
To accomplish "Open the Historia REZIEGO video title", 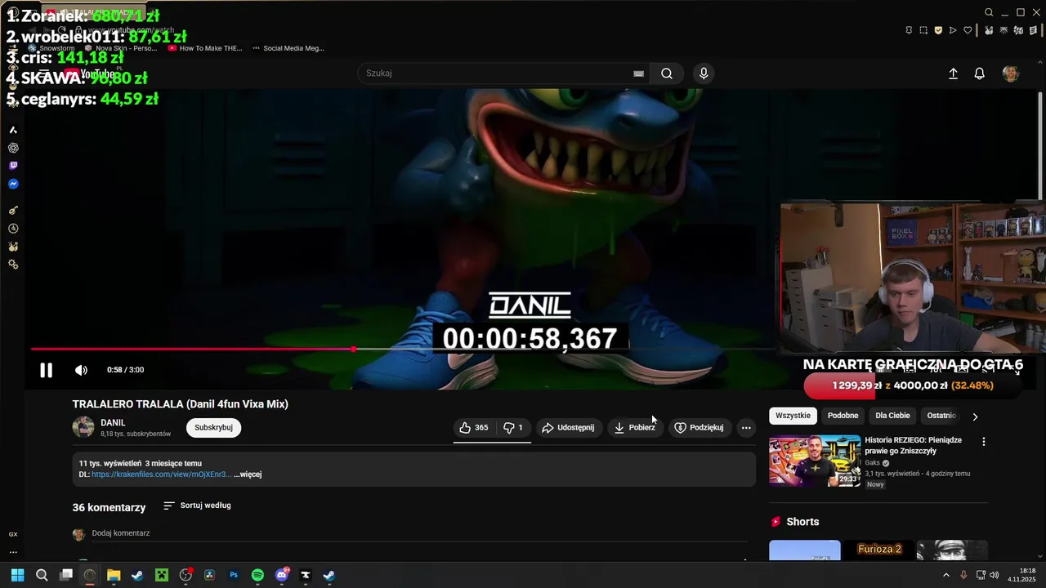I will click(913, 445).
